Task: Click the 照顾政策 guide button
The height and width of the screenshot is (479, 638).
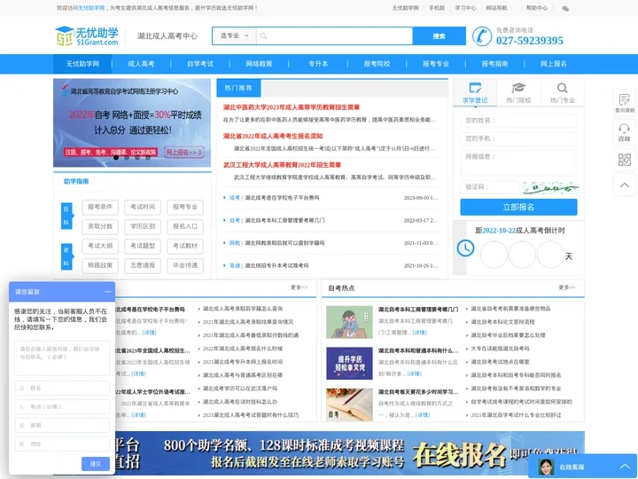Action: tap(100, 265)
